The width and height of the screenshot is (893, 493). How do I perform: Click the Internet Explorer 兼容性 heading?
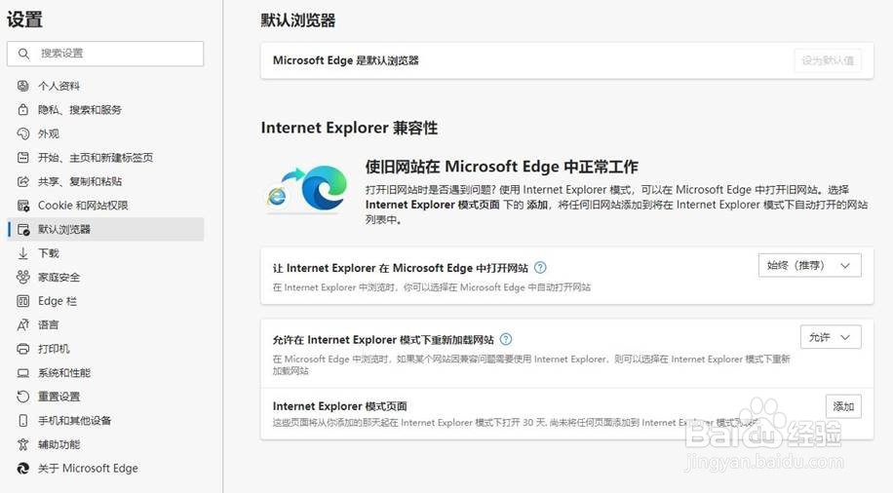click(x=349, y=128)
